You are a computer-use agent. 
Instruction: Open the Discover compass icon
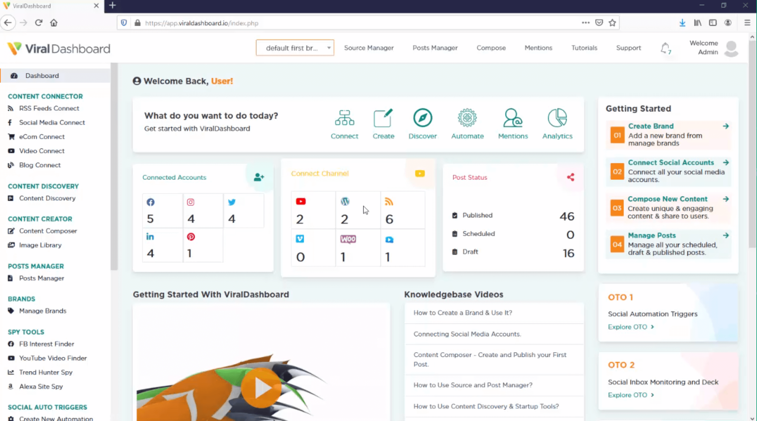point(423,118)
